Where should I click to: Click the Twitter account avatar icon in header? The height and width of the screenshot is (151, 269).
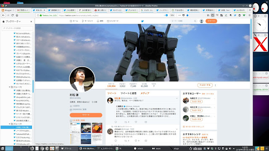202,21
